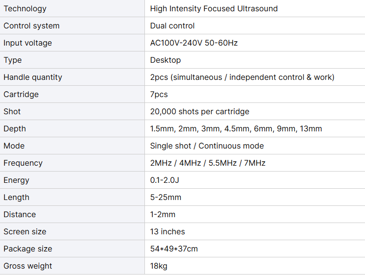Click the Handle quantity label

pos(33,77)
